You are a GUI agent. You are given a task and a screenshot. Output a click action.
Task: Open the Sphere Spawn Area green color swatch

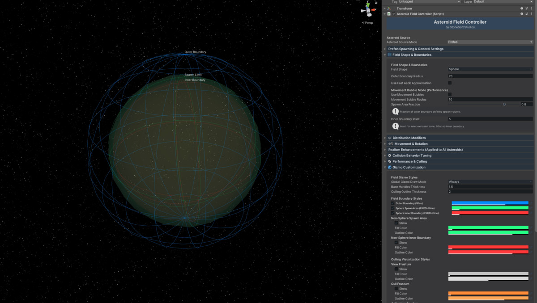(x=490, y=208)
